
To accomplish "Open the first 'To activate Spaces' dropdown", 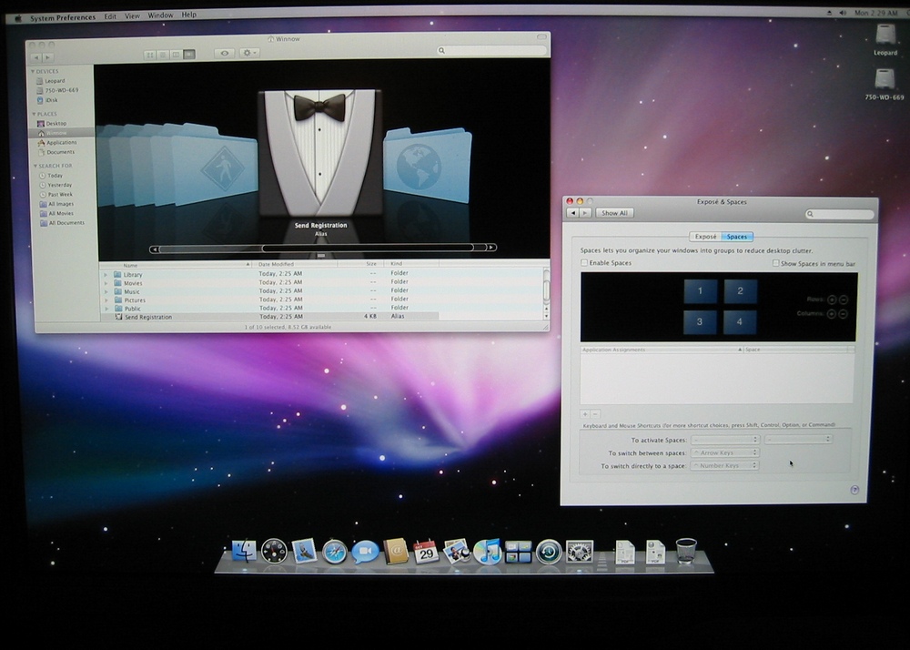I will pos(725,440).
